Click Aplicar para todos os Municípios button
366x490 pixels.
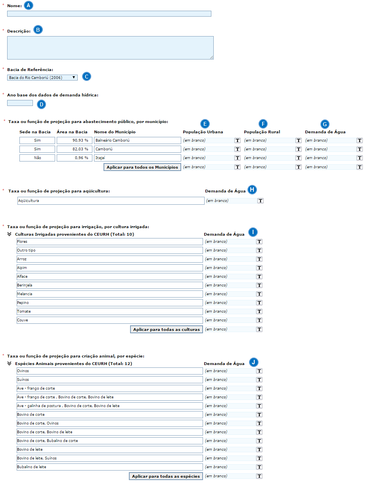(x=142, y=167)
